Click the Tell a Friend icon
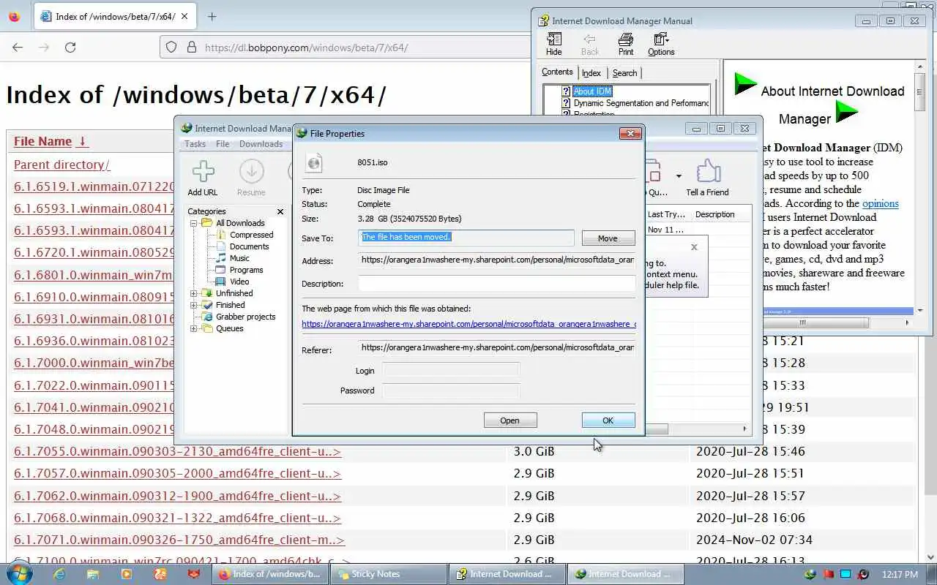This screenshot has height=585, width=937. tap(707, 172)
